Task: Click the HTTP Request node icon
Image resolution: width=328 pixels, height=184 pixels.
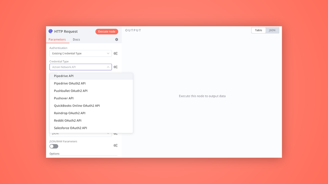Action: click(50, 31)
